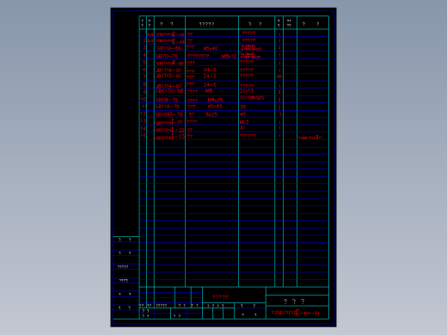
Task: Click the M8x12 size specification
Action: (229, 56)
